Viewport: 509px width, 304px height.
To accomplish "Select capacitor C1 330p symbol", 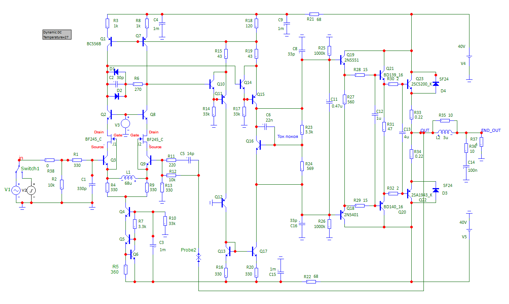I will pos(92,185).
